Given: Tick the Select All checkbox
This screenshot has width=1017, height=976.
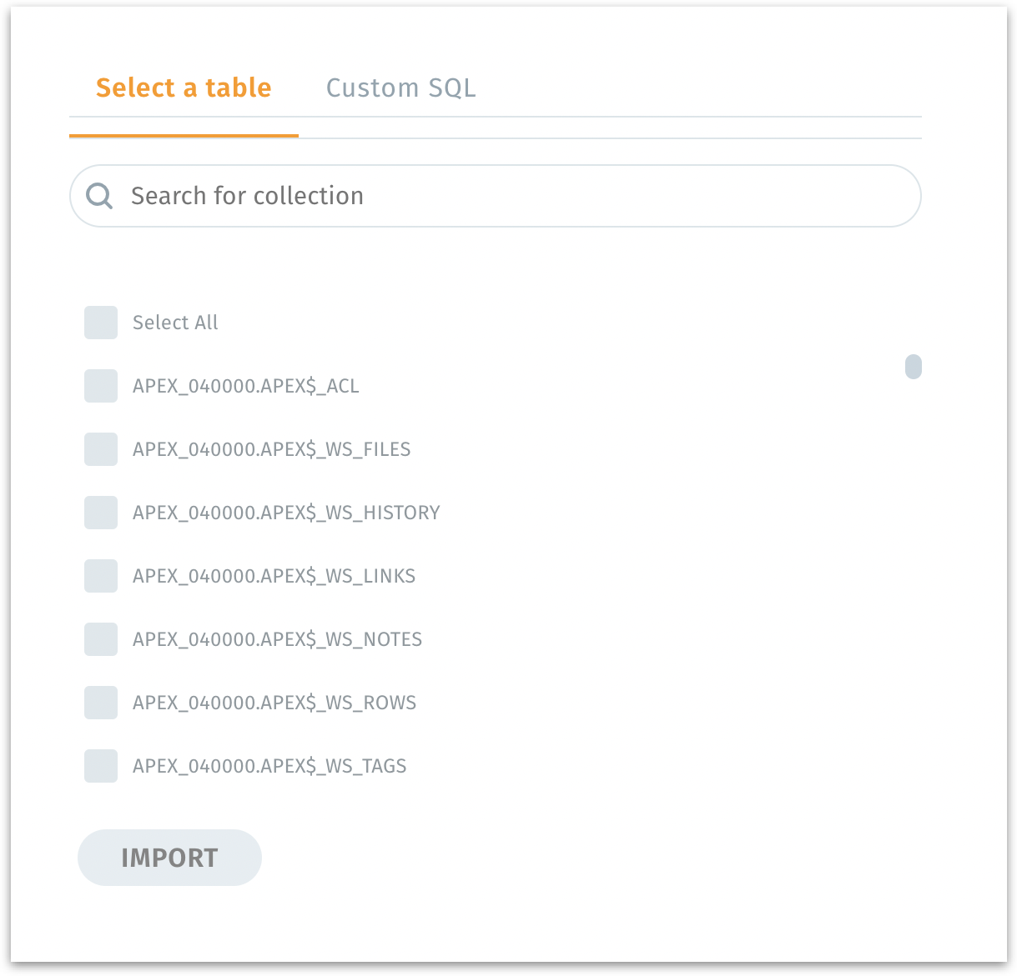Looking at the screenshot, I should pos(101,323).
